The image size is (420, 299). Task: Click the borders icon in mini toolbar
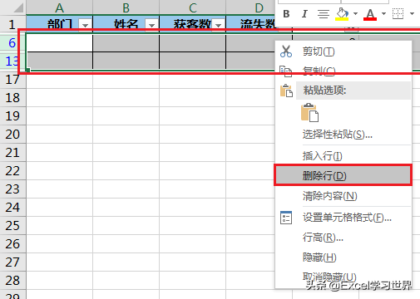(x=398, y=13)
